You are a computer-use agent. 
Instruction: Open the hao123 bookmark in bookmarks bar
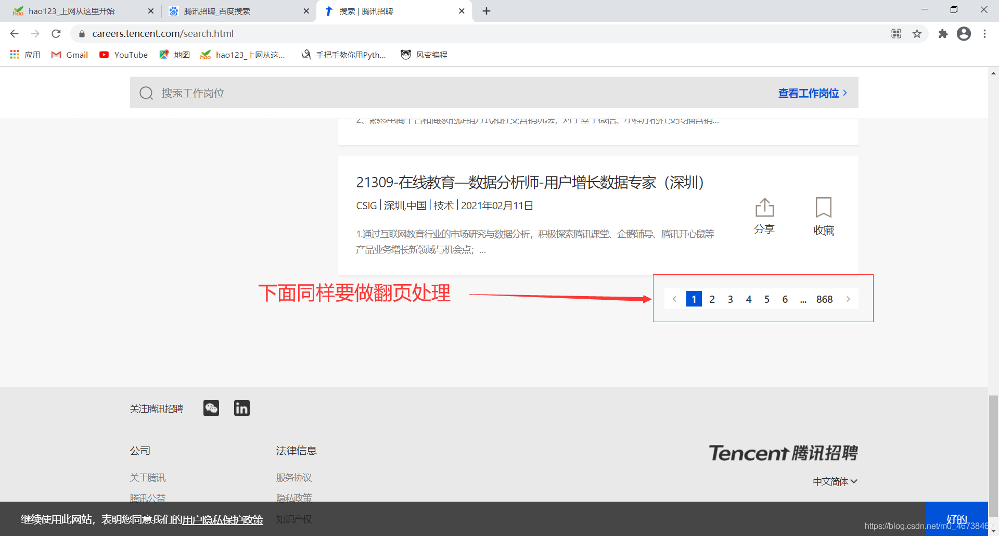click(x=243, y=55)
